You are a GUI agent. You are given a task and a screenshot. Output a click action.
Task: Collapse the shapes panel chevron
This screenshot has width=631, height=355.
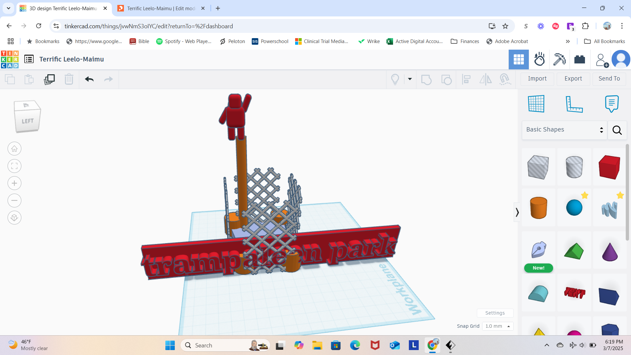point(517,212)
